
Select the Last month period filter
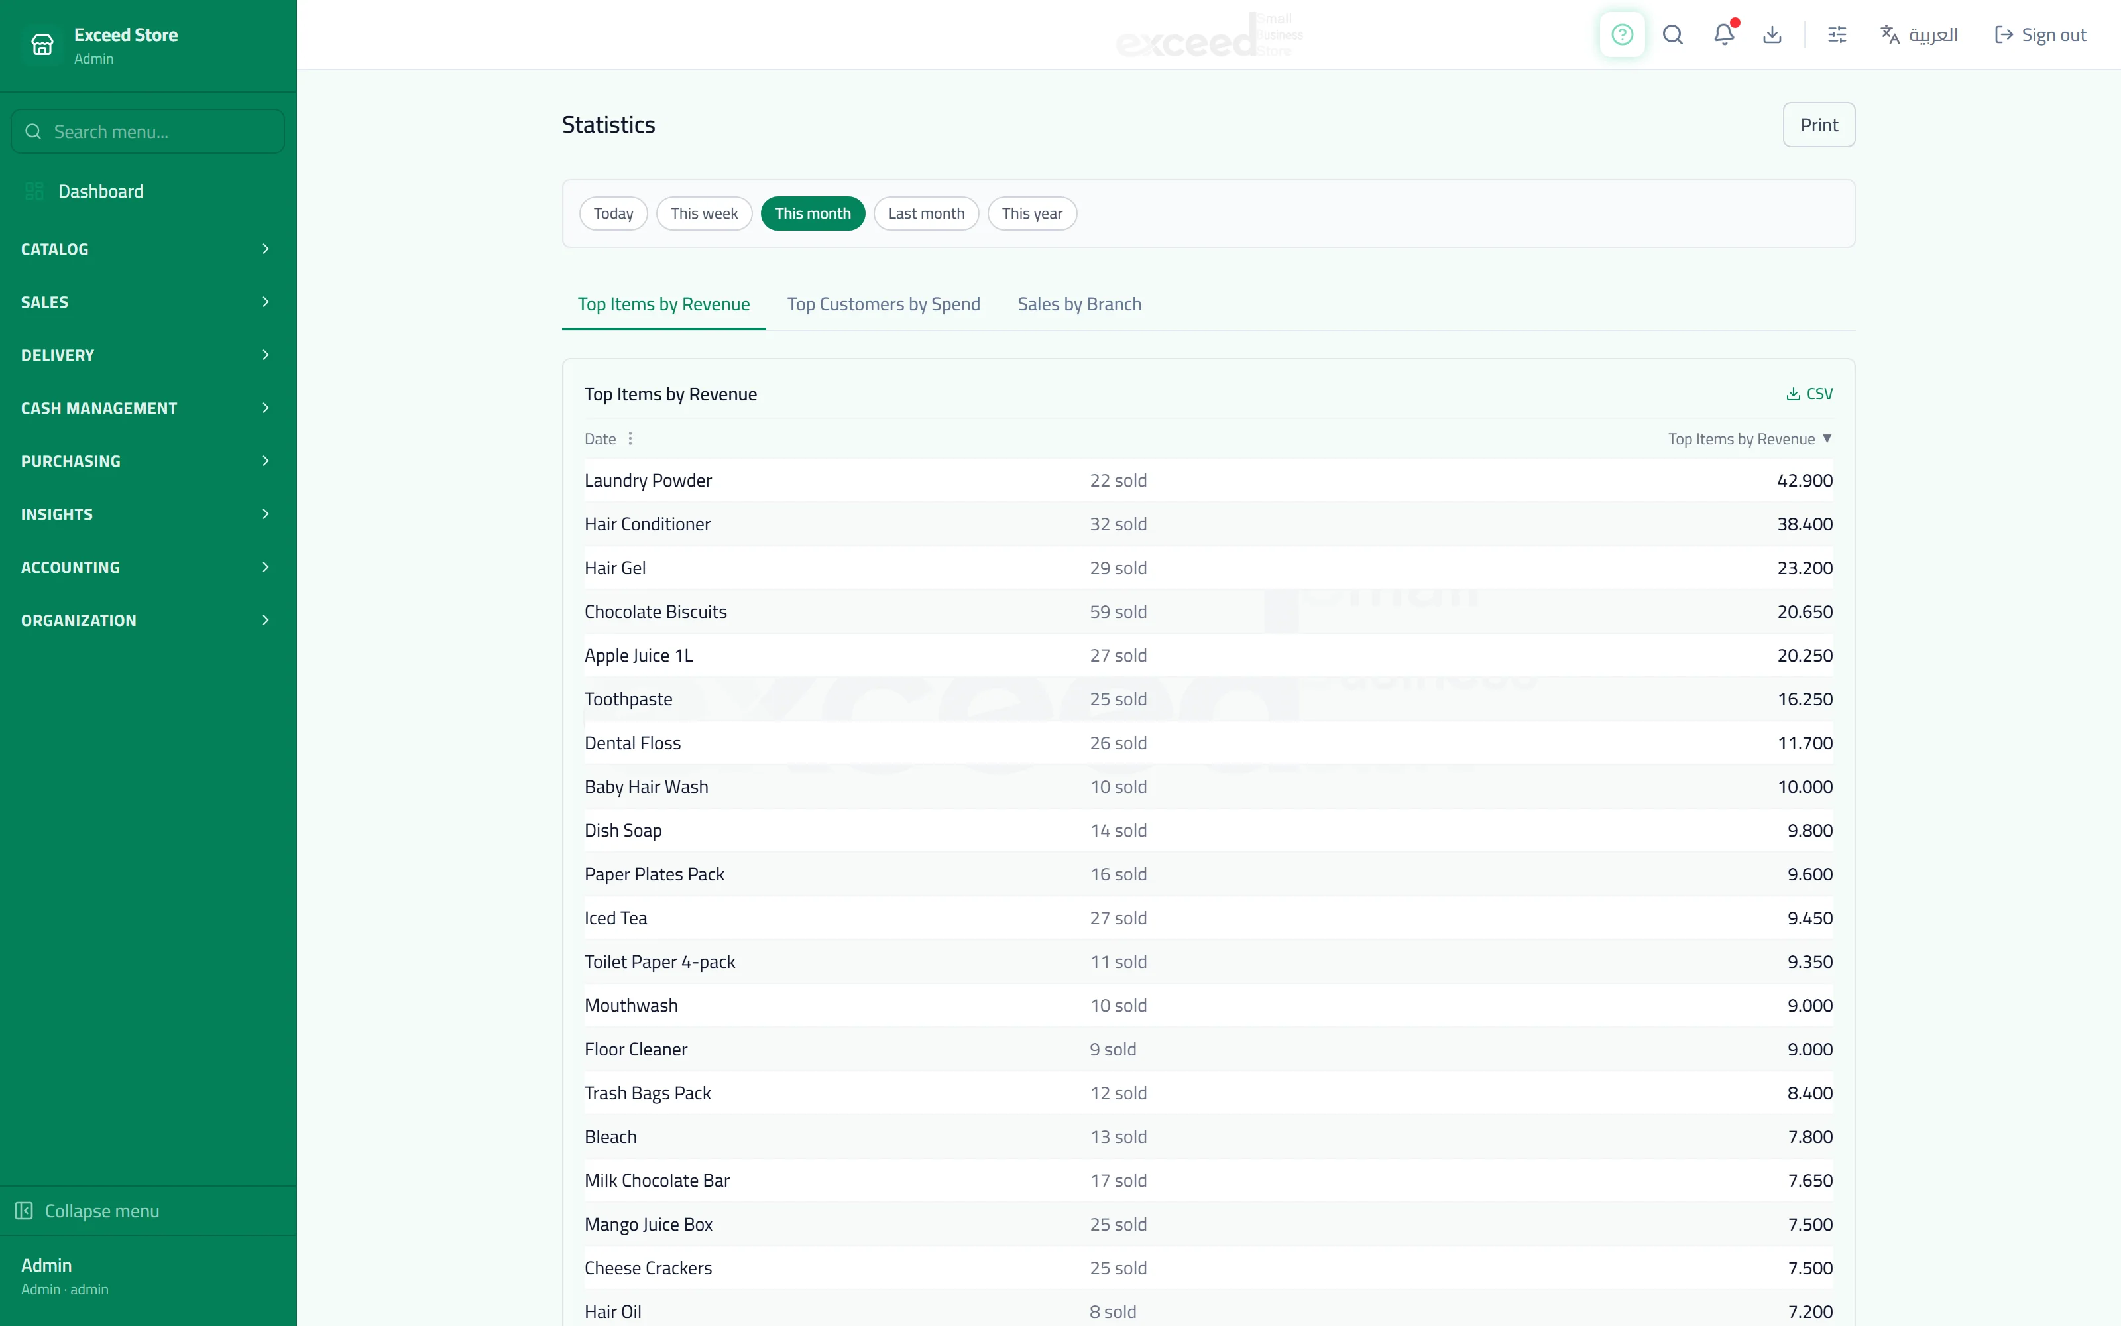[925, 213]
